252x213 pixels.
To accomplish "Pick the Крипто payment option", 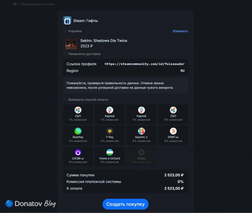I will point(141,135).
